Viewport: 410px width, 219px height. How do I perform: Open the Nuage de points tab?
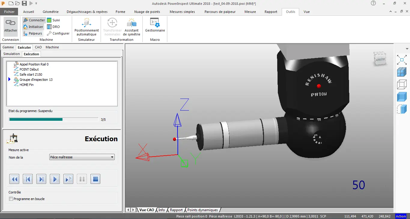(147, 12)
